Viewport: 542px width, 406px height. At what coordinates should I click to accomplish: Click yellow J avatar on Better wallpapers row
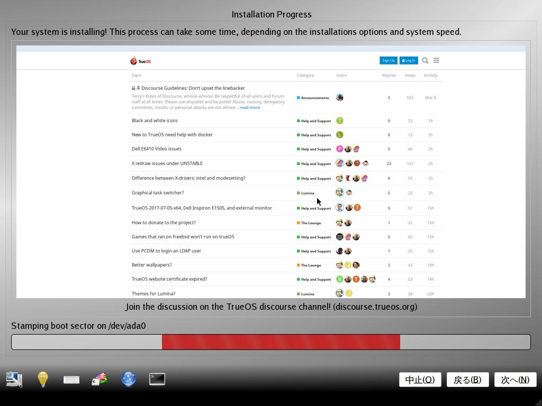point(348,265)
